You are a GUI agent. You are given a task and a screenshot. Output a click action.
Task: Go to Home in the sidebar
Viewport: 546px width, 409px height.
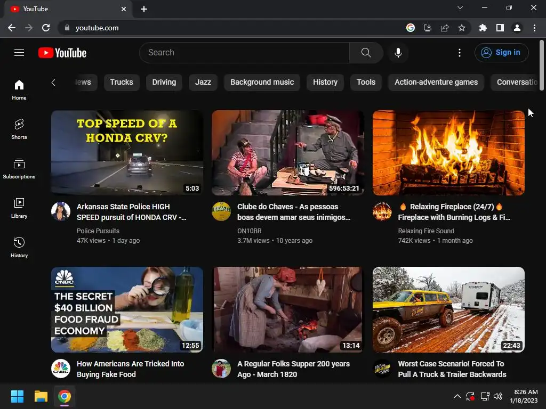click(x=19, y=90)
